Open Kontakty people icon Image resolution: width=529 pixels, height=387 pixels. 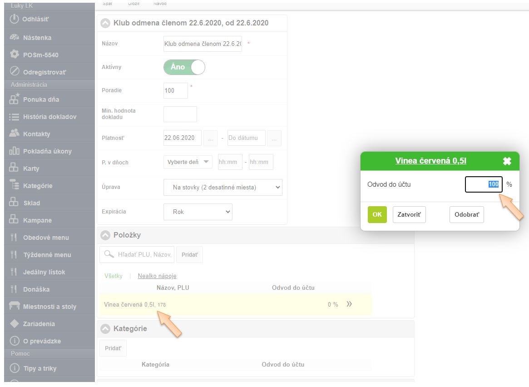click(x=15, y=134)
